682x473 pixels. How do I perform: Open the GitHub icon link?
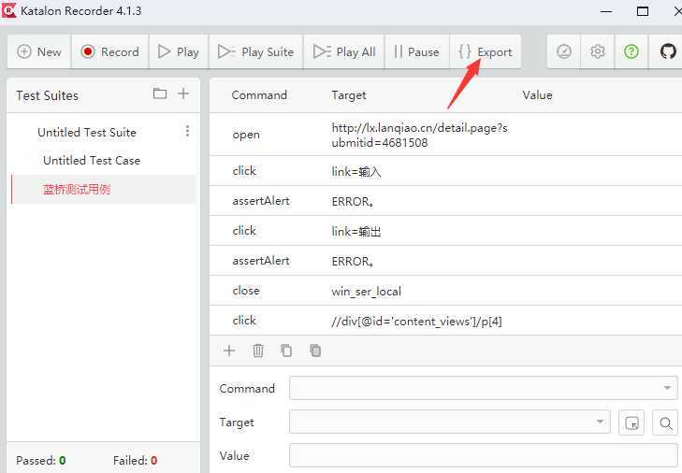click(668, 51)
